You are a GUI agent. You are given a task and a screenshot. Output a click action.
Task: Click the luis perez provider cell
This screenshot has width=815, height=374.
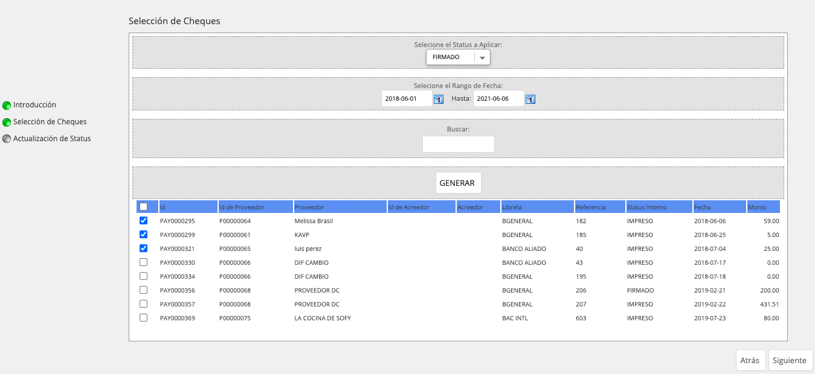point(308,249)
